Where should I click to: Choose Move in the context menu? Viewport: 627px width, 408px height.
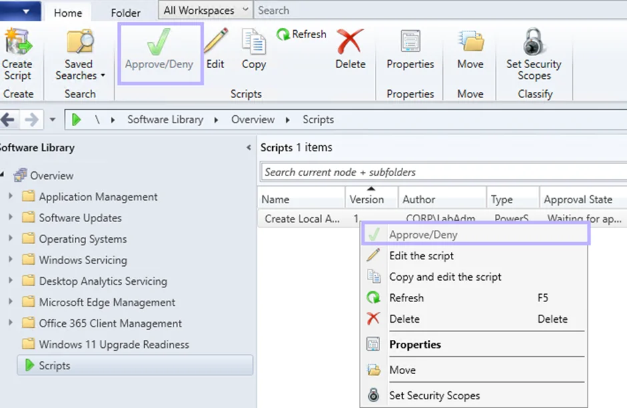coord(474,370)
